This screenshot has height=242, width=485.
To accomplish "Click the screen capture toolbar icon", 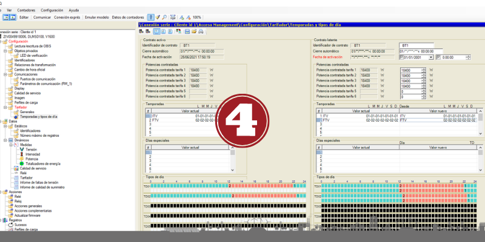I will tap(173, 18).
